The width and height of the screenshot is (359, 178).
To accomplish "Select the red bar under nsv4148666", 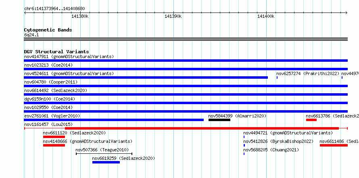I will 54,145.
